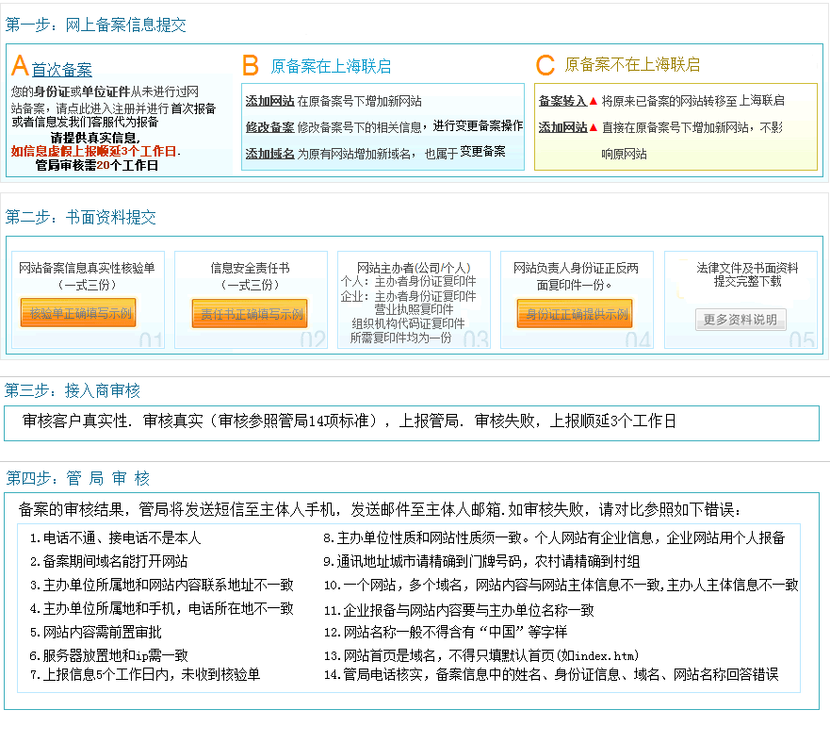Click red triangle beside 添加网站 in section C
Screen dimensions: 830x743
594,127
